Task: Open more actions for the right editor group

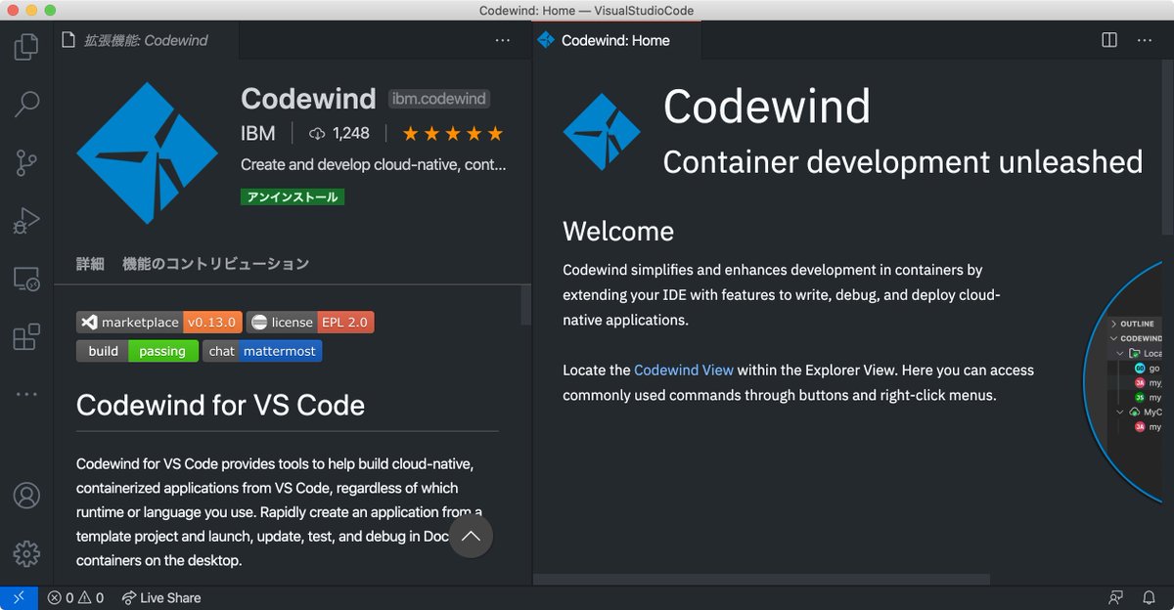Action: tap(1145, 40)
